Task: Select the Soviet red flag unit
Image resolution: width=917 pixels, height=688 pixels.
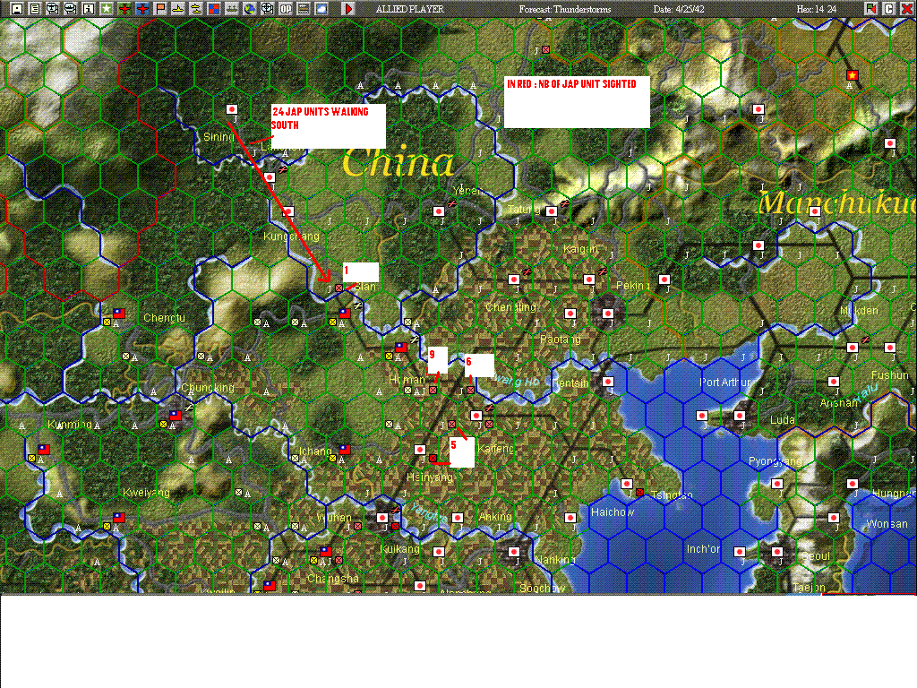Action: [x=853, y=75]
